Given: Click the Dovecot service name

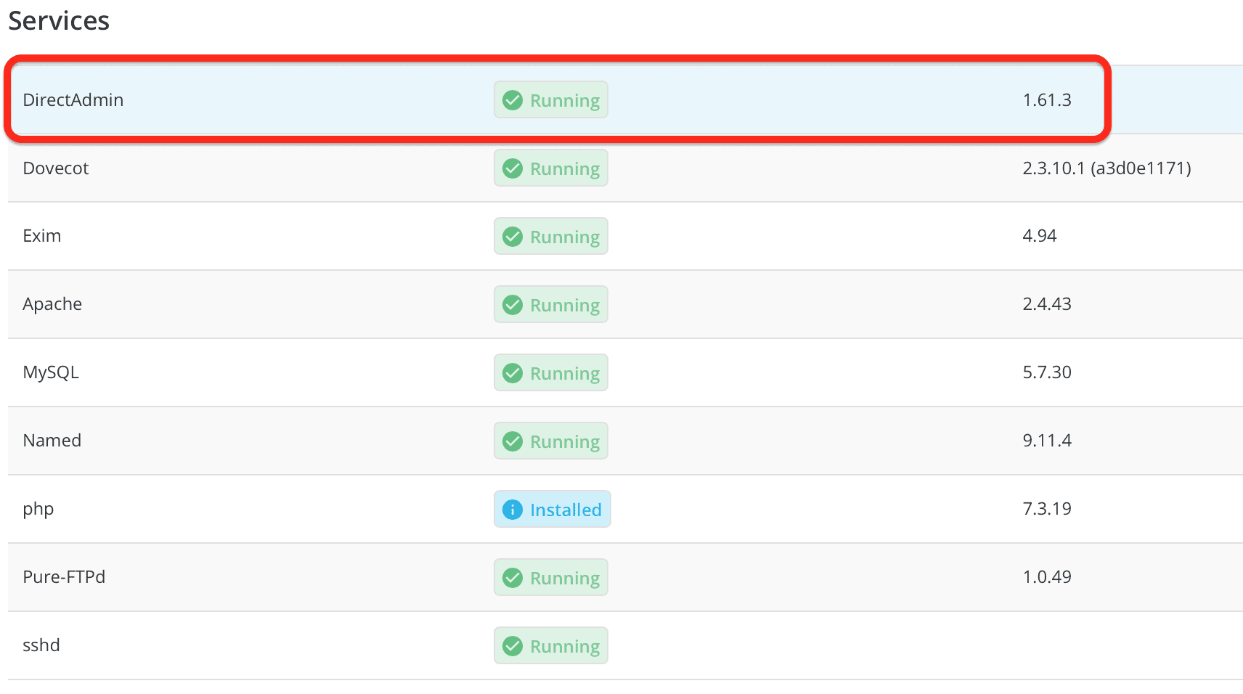Looking at the screenshot, I should [x=56, y=168].
